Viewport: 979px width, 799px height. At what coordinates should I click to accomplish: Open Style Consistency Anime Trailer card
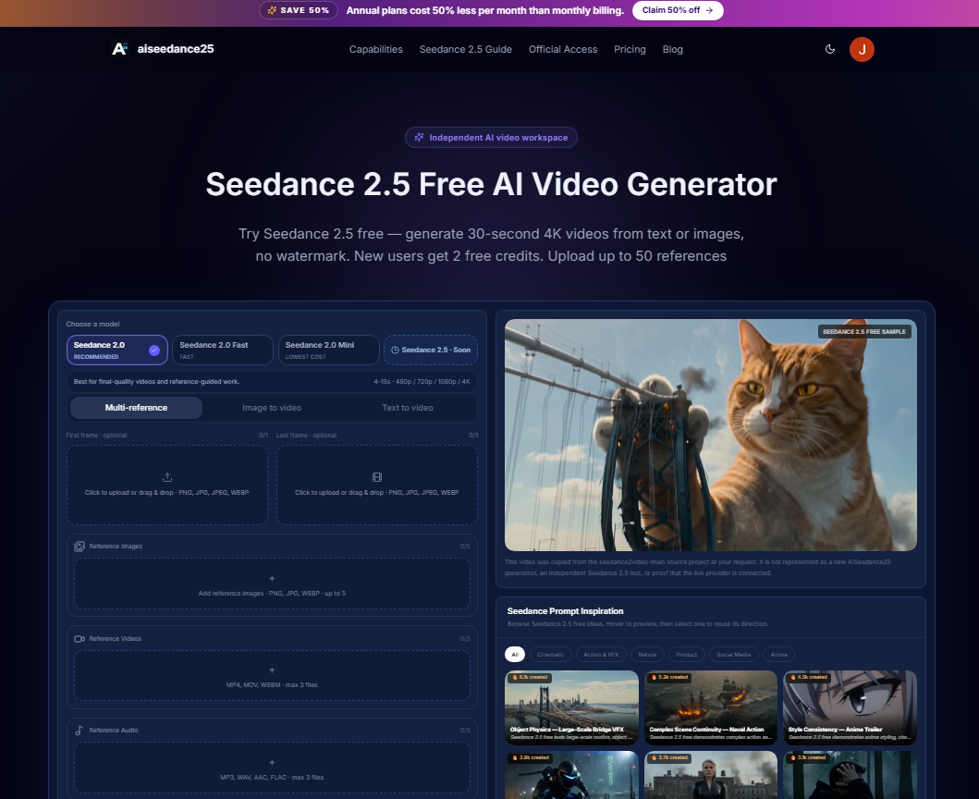pyautogui.click(x=850, y=707)
